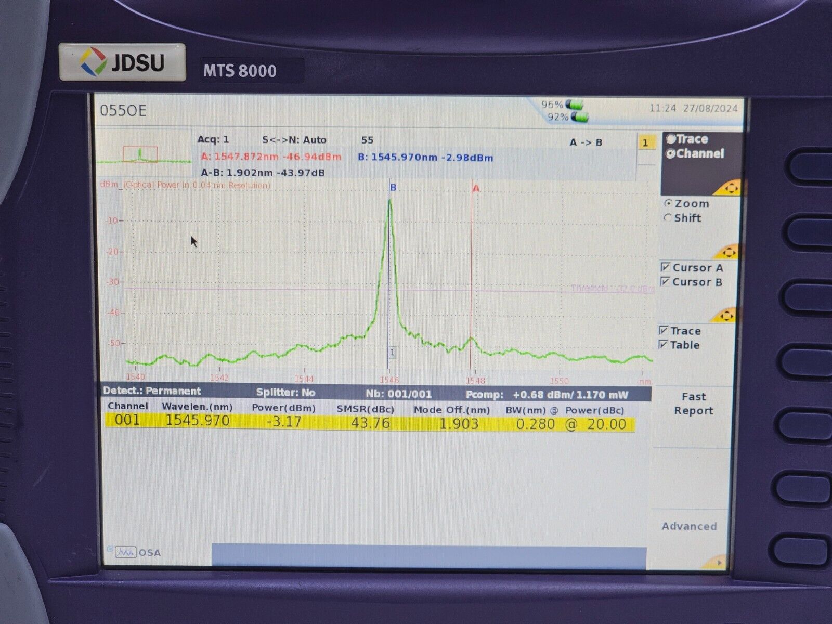Open the Acq: 1 acquisition selector
The height and width of the screenshot is (624, 832).
click(x=213, y=140)
